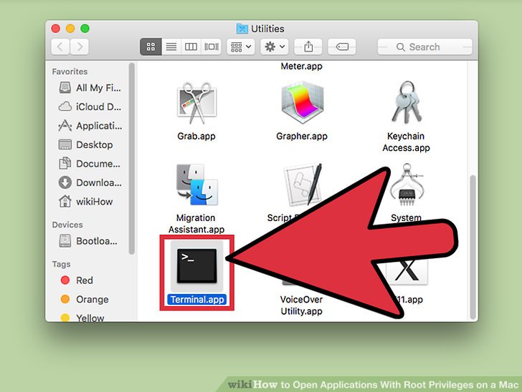Screen dimensions: 522x392
Task: Go back with the left chevron button
Action: [60, 46]
